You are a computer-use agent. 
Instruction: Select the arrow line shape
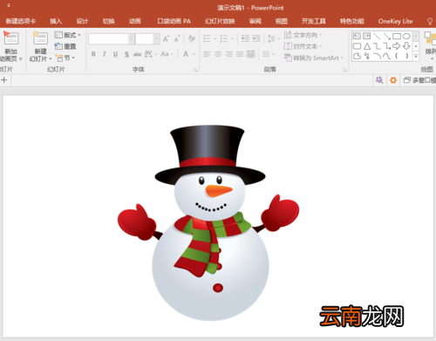point(386,36)
